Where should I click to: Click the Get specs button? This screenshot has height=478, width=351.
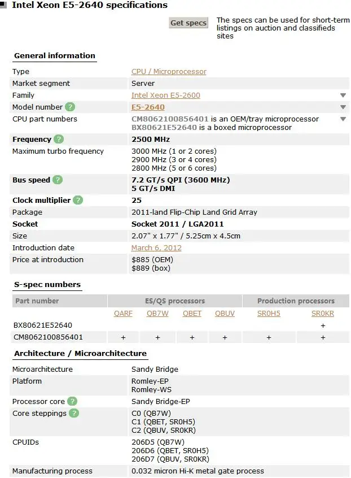click(188, 23)
